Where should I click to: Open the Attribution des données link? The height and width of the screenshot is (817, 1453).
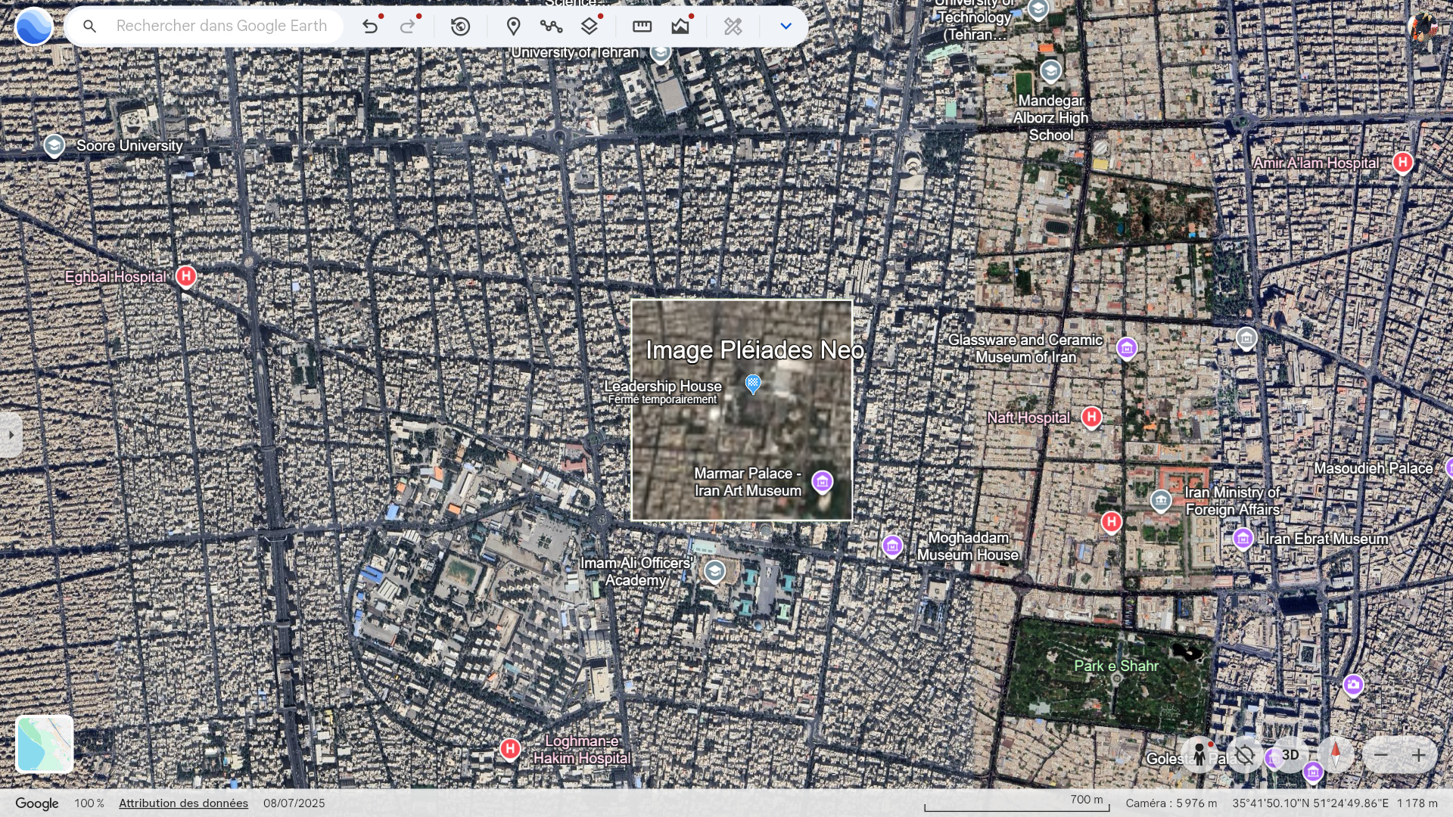point(183,803)
